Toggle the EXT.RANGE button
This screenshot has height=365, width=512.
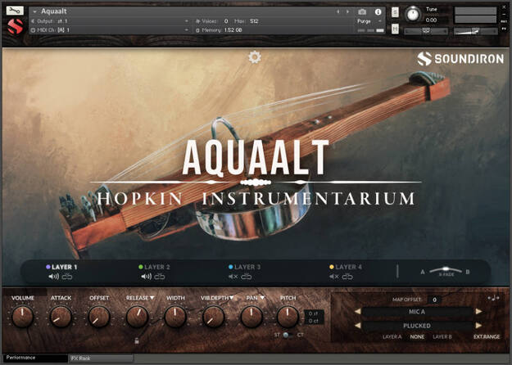point(487,336)
